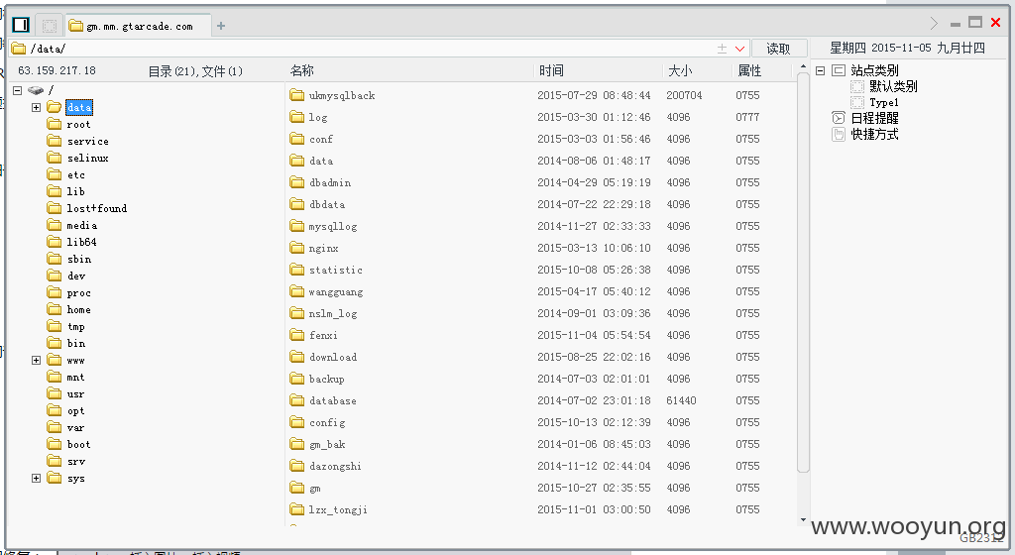The image size is (1015, 555).
Task: Select the lzx_tongji folder name in the list
Action: [x=338, y=509]
